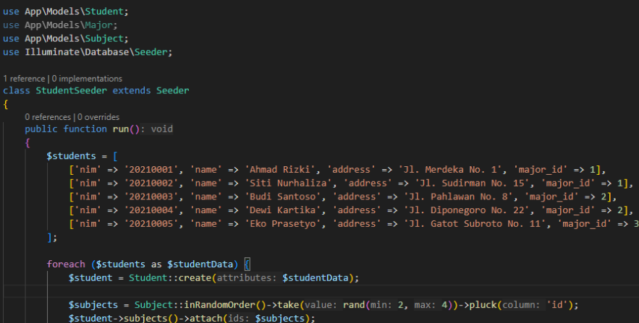Click the "1 reference" code lens above class
This screenshot has width=639, height=323.
[24, 78]
